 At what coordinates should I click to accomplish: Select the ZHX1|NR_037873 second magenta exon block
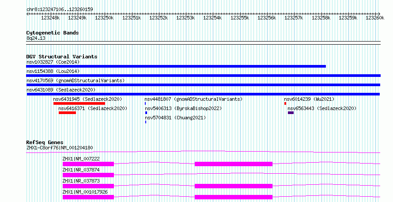(234, 186)
